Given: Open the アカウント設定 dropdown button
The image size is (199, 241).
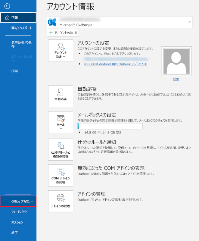Looking at the screenshot, I should click(61, 50).
